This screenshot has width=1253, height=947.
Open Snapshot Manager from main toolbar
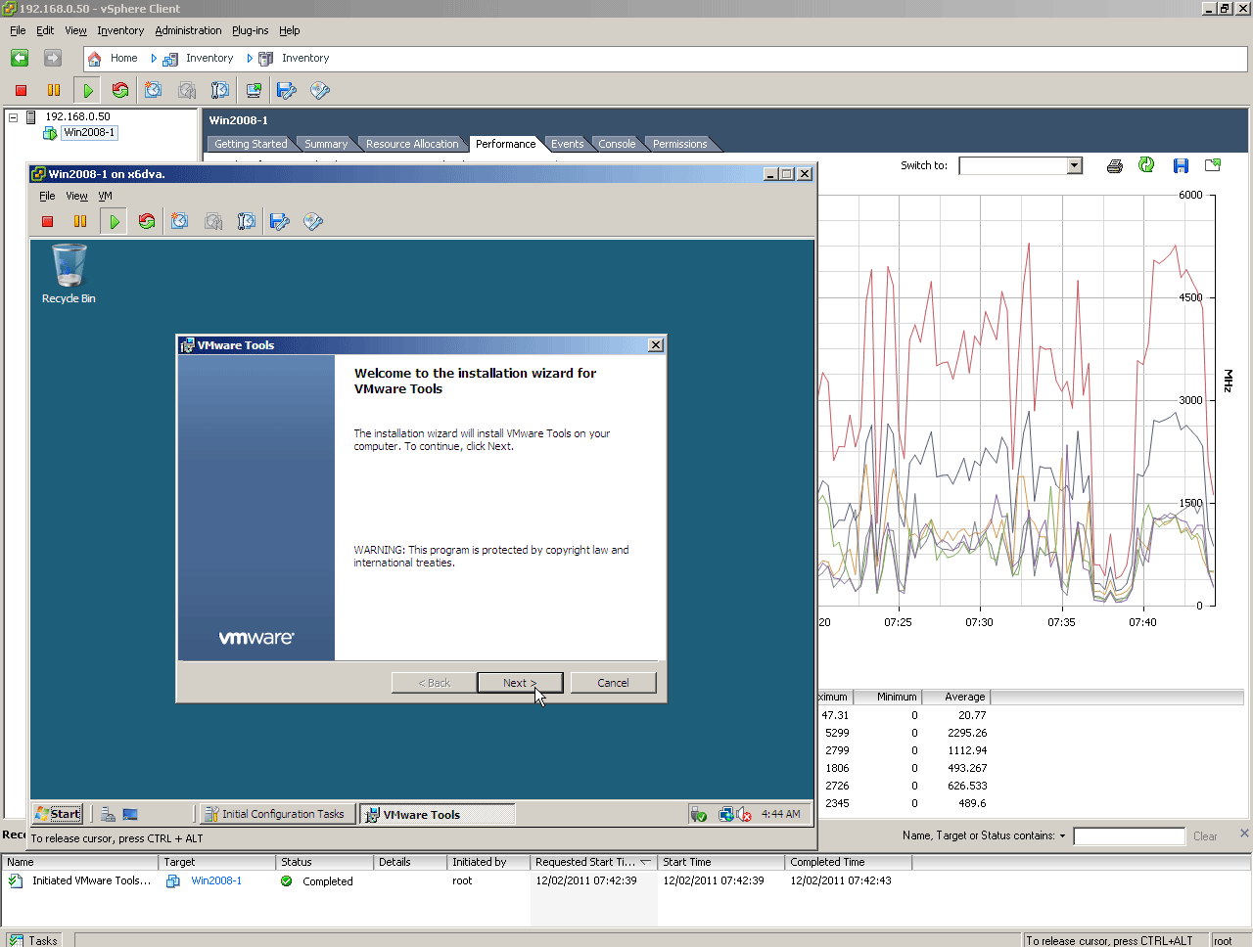[x=220, y=90]
